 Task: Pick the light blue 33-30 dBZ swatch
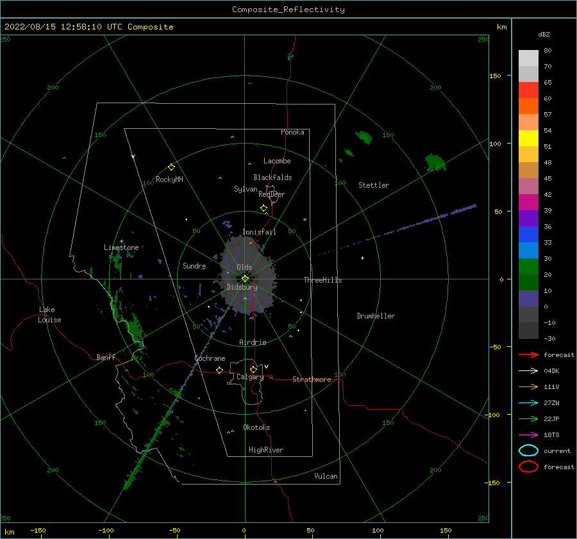tap(528, 251)
